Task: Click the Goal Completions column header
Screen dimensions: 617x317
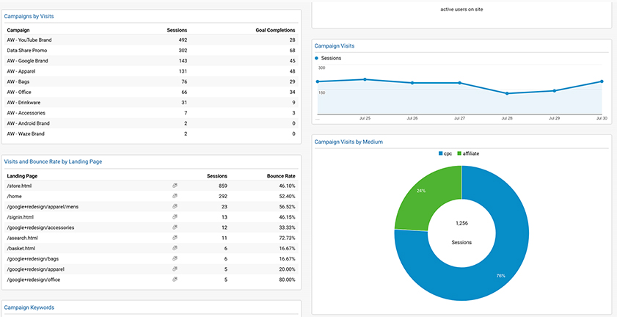Action: (x=275, y=30)
